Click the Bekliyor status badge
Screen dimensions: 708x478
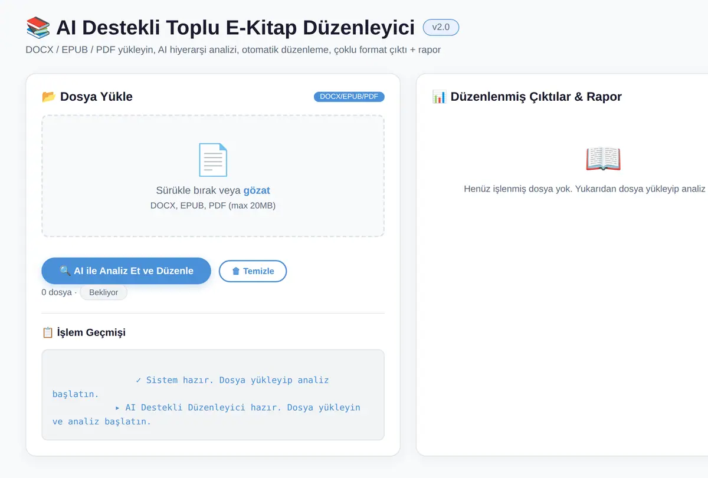coord(103,292)
